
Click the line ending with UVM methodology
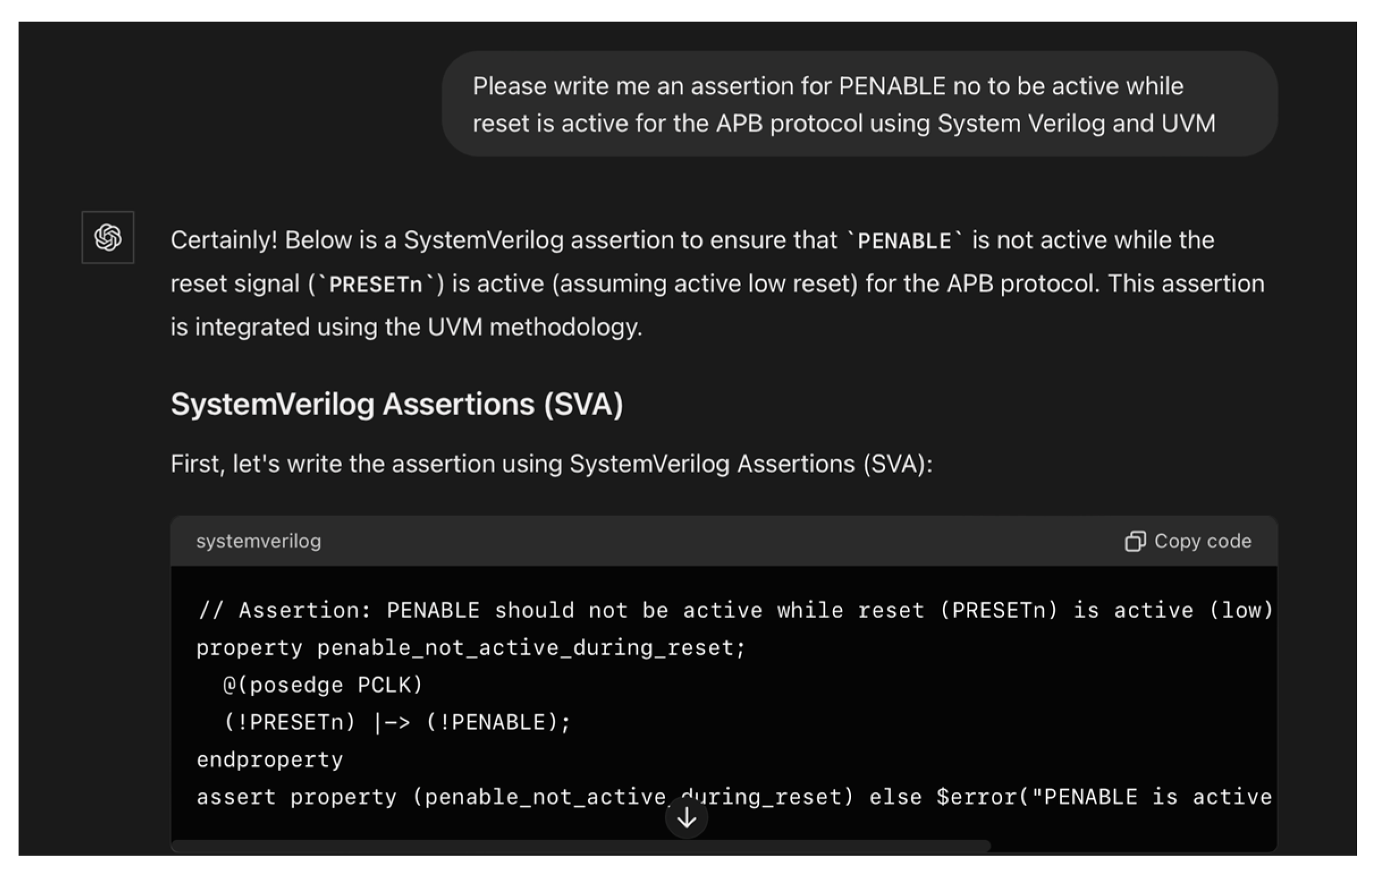tap(407, 327)
